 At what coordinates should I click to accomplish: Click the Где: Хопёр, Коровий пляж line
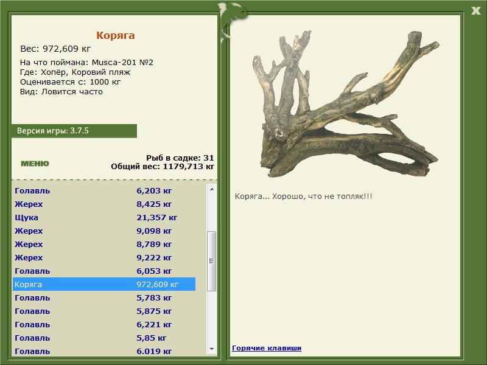click(75, 72)
